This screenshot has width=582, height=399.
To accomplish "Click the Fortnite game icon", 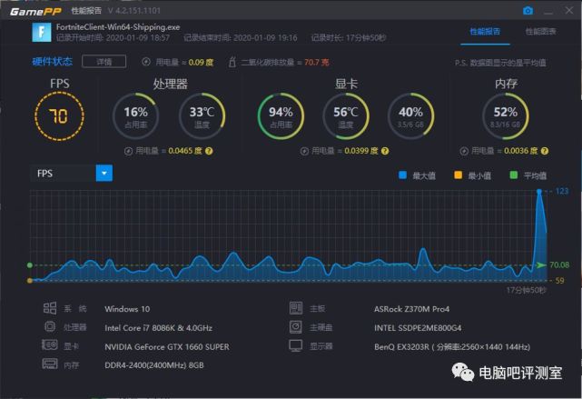I will [41, 33].
